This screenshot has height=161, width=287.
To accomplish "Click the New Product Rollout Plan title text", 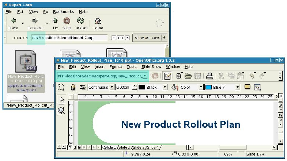I will (181, 124).
